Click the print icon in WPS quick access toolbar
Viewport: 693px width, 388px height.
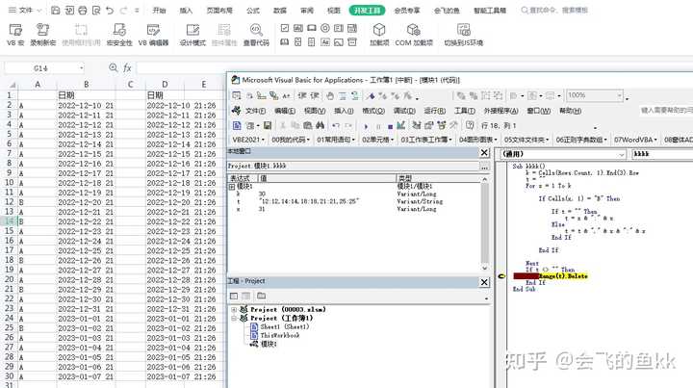coord(83,10)
